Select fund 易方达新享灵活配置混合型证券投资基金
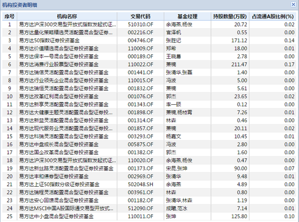 point(64,105)
